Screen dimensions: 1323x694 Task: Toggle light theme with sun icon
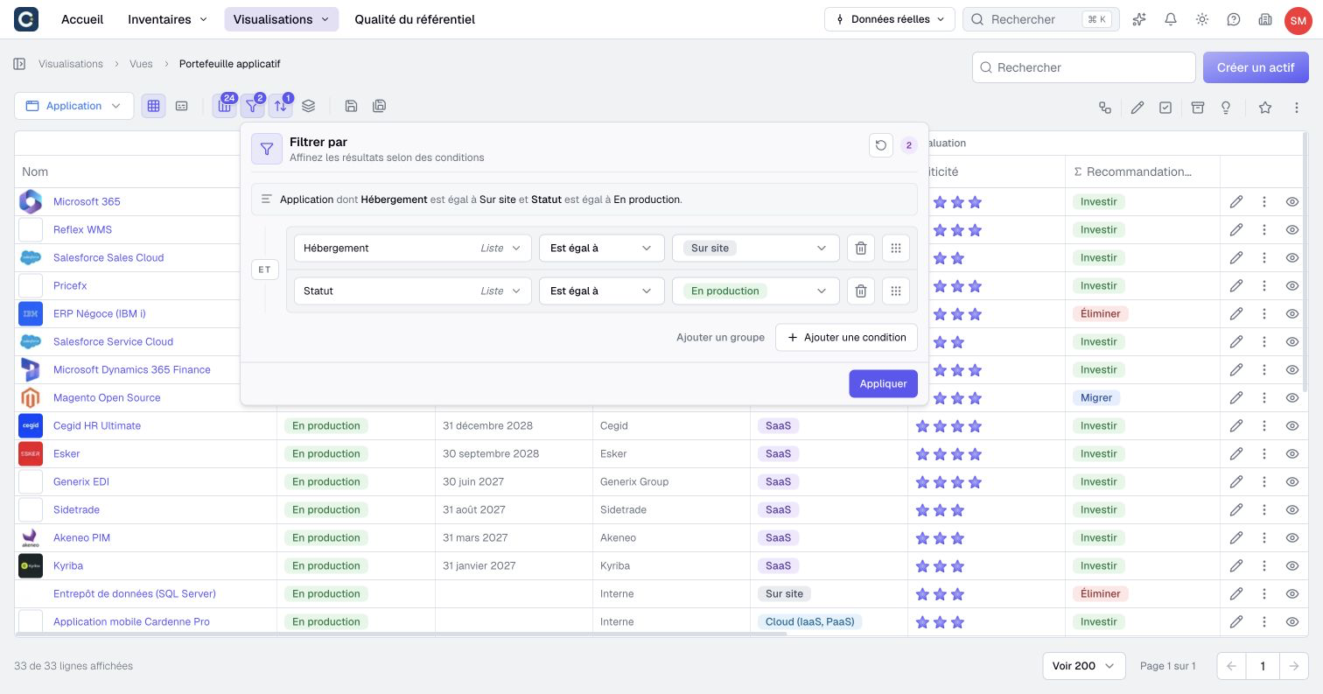click(1202, 19)
